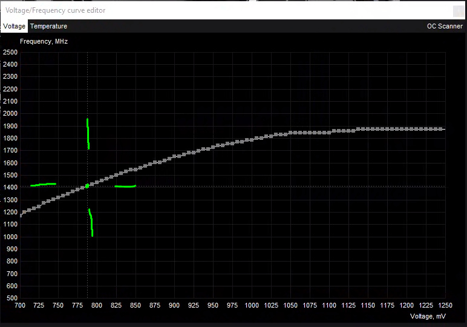Viewport: 467px width, 327px height.
Task: Select the curve point at 875 mV
Action: coord(155,162)
